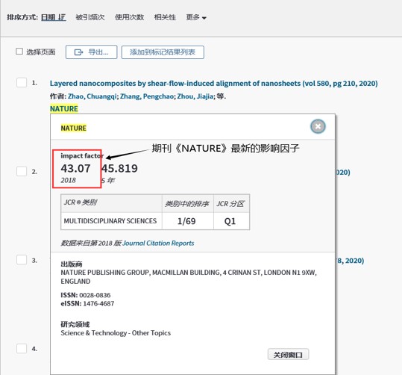Tick the 选择页面 checkbox
The width and height of the screenshot is (402, 375).
tap(19, 52)
